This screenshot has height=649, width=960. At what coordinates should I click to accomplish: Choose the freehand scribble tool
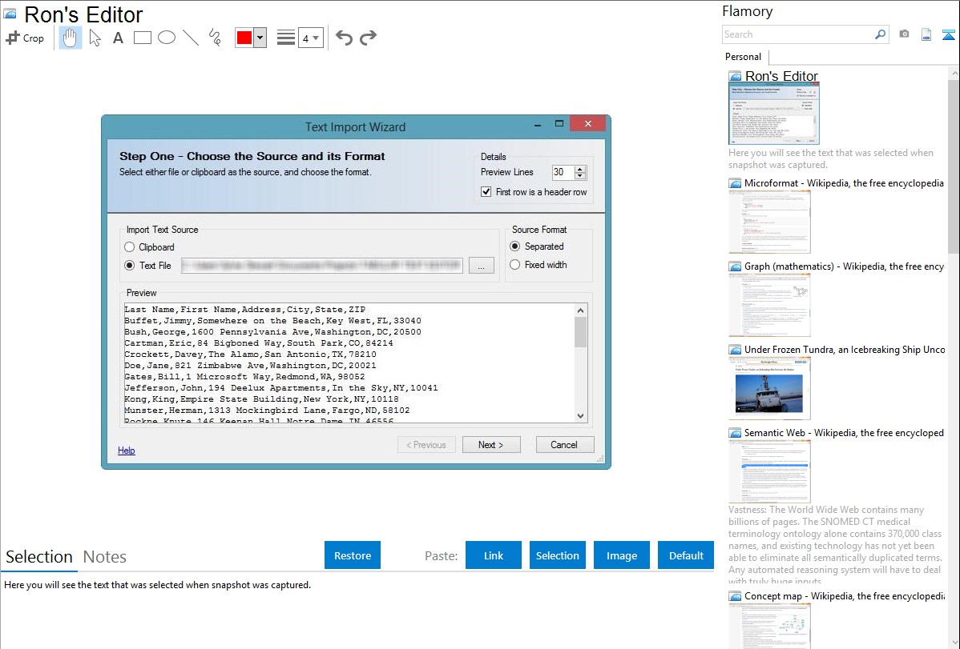(215, 38)
